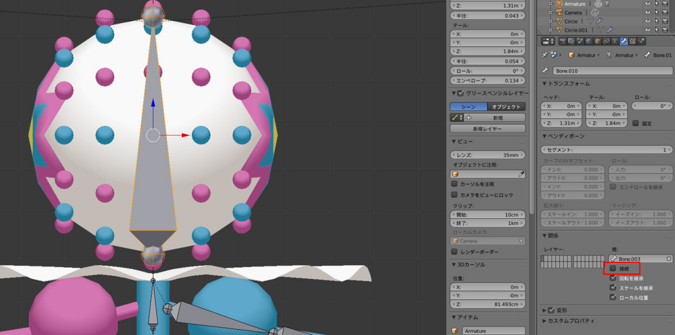Open the Scene properties tab
This screenshot has height=335, width=675.
click(x=580, y=41)
